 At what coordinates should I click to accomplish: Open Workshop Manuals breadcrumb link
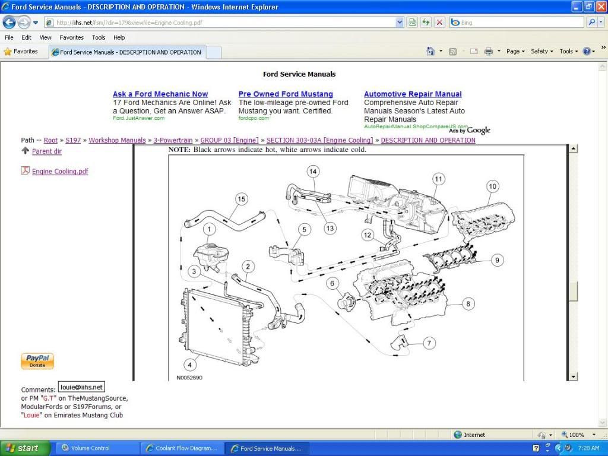117,140
